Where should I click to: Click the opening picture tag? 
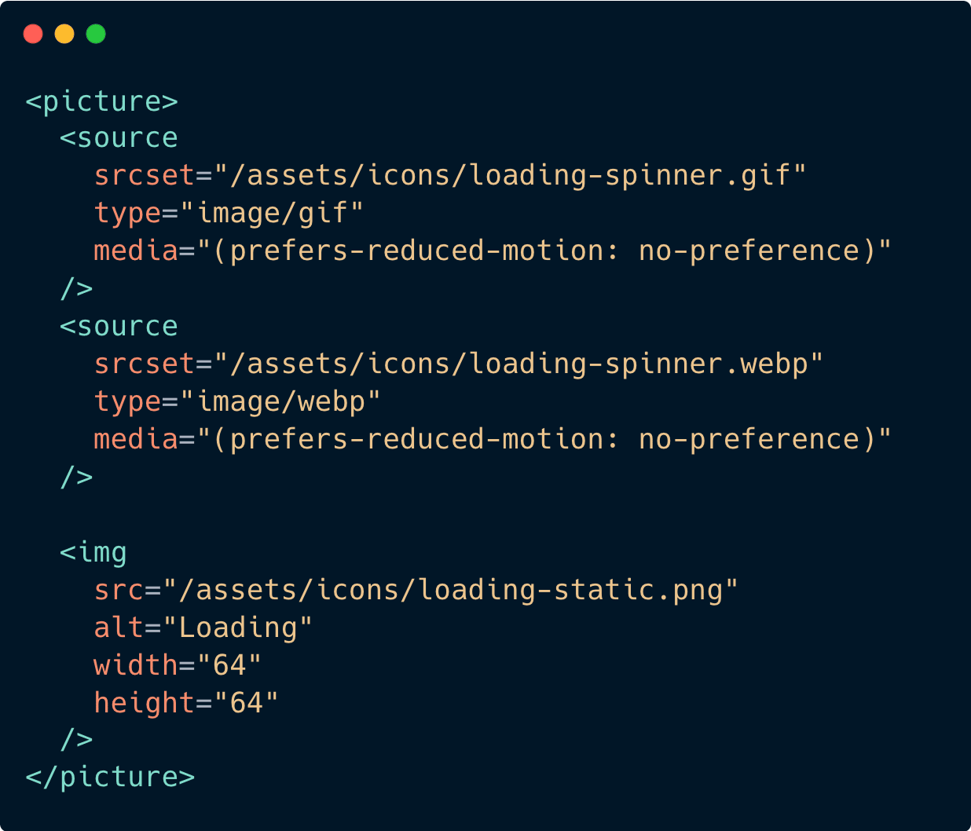102,102
